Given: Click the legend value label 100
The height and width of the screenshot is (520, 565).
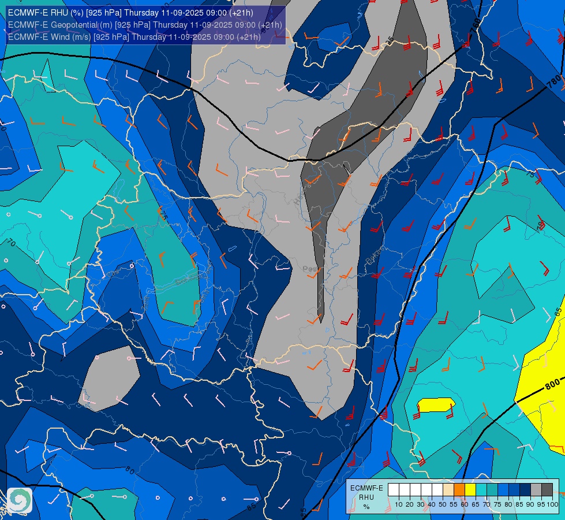Looking at the screenshot, I should pos(552,504).
